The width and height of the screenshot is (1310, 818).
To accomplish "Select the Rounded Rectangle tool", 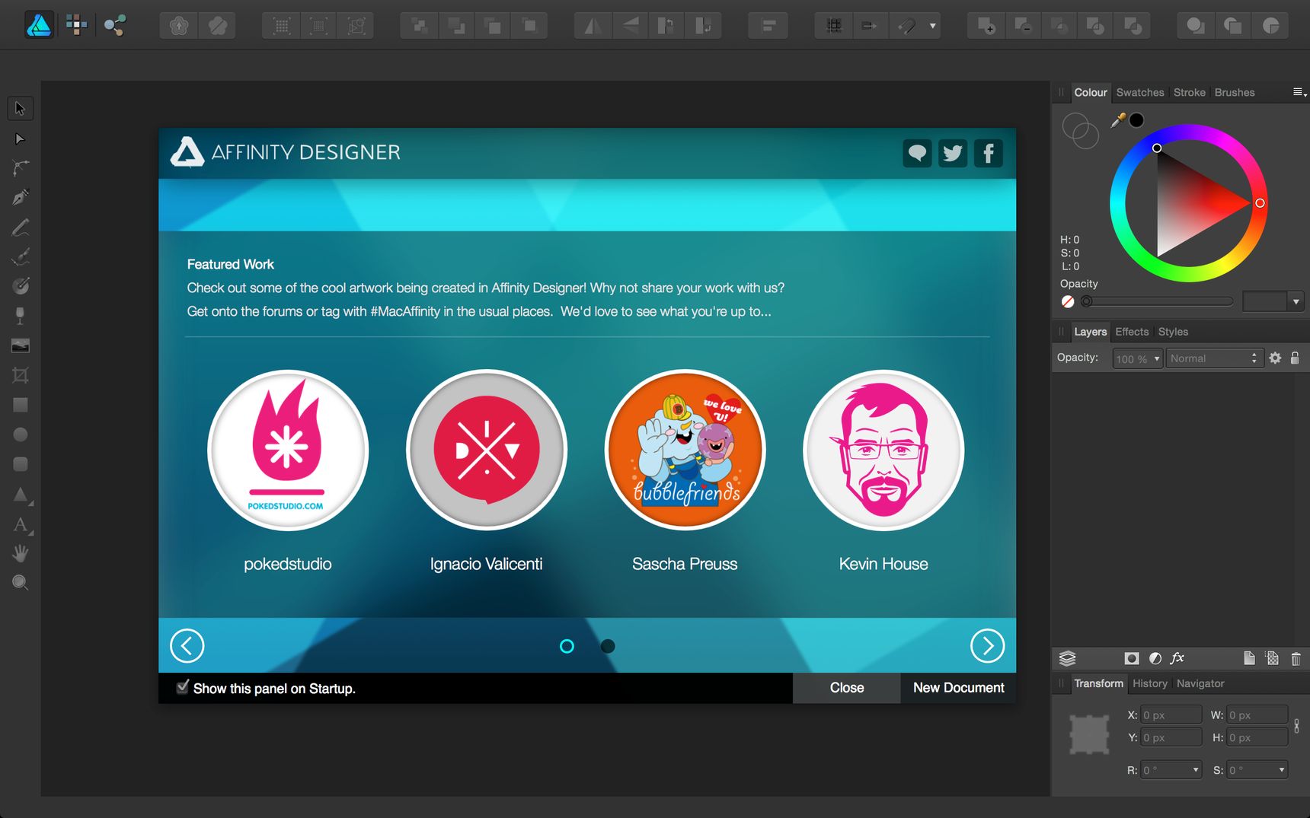I will coord(20,464).
